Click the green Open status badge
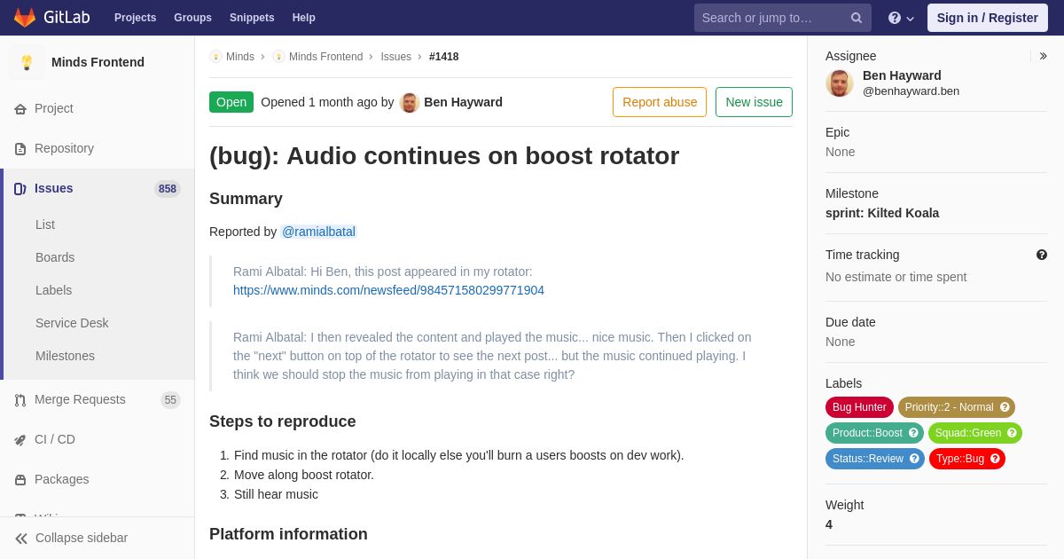 click(x=231, y=102)
